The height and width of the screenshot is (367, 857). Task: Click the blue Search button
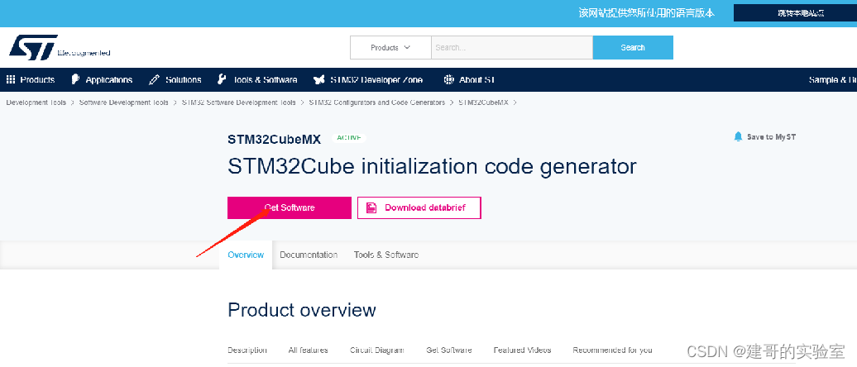(x=633, y=47)
